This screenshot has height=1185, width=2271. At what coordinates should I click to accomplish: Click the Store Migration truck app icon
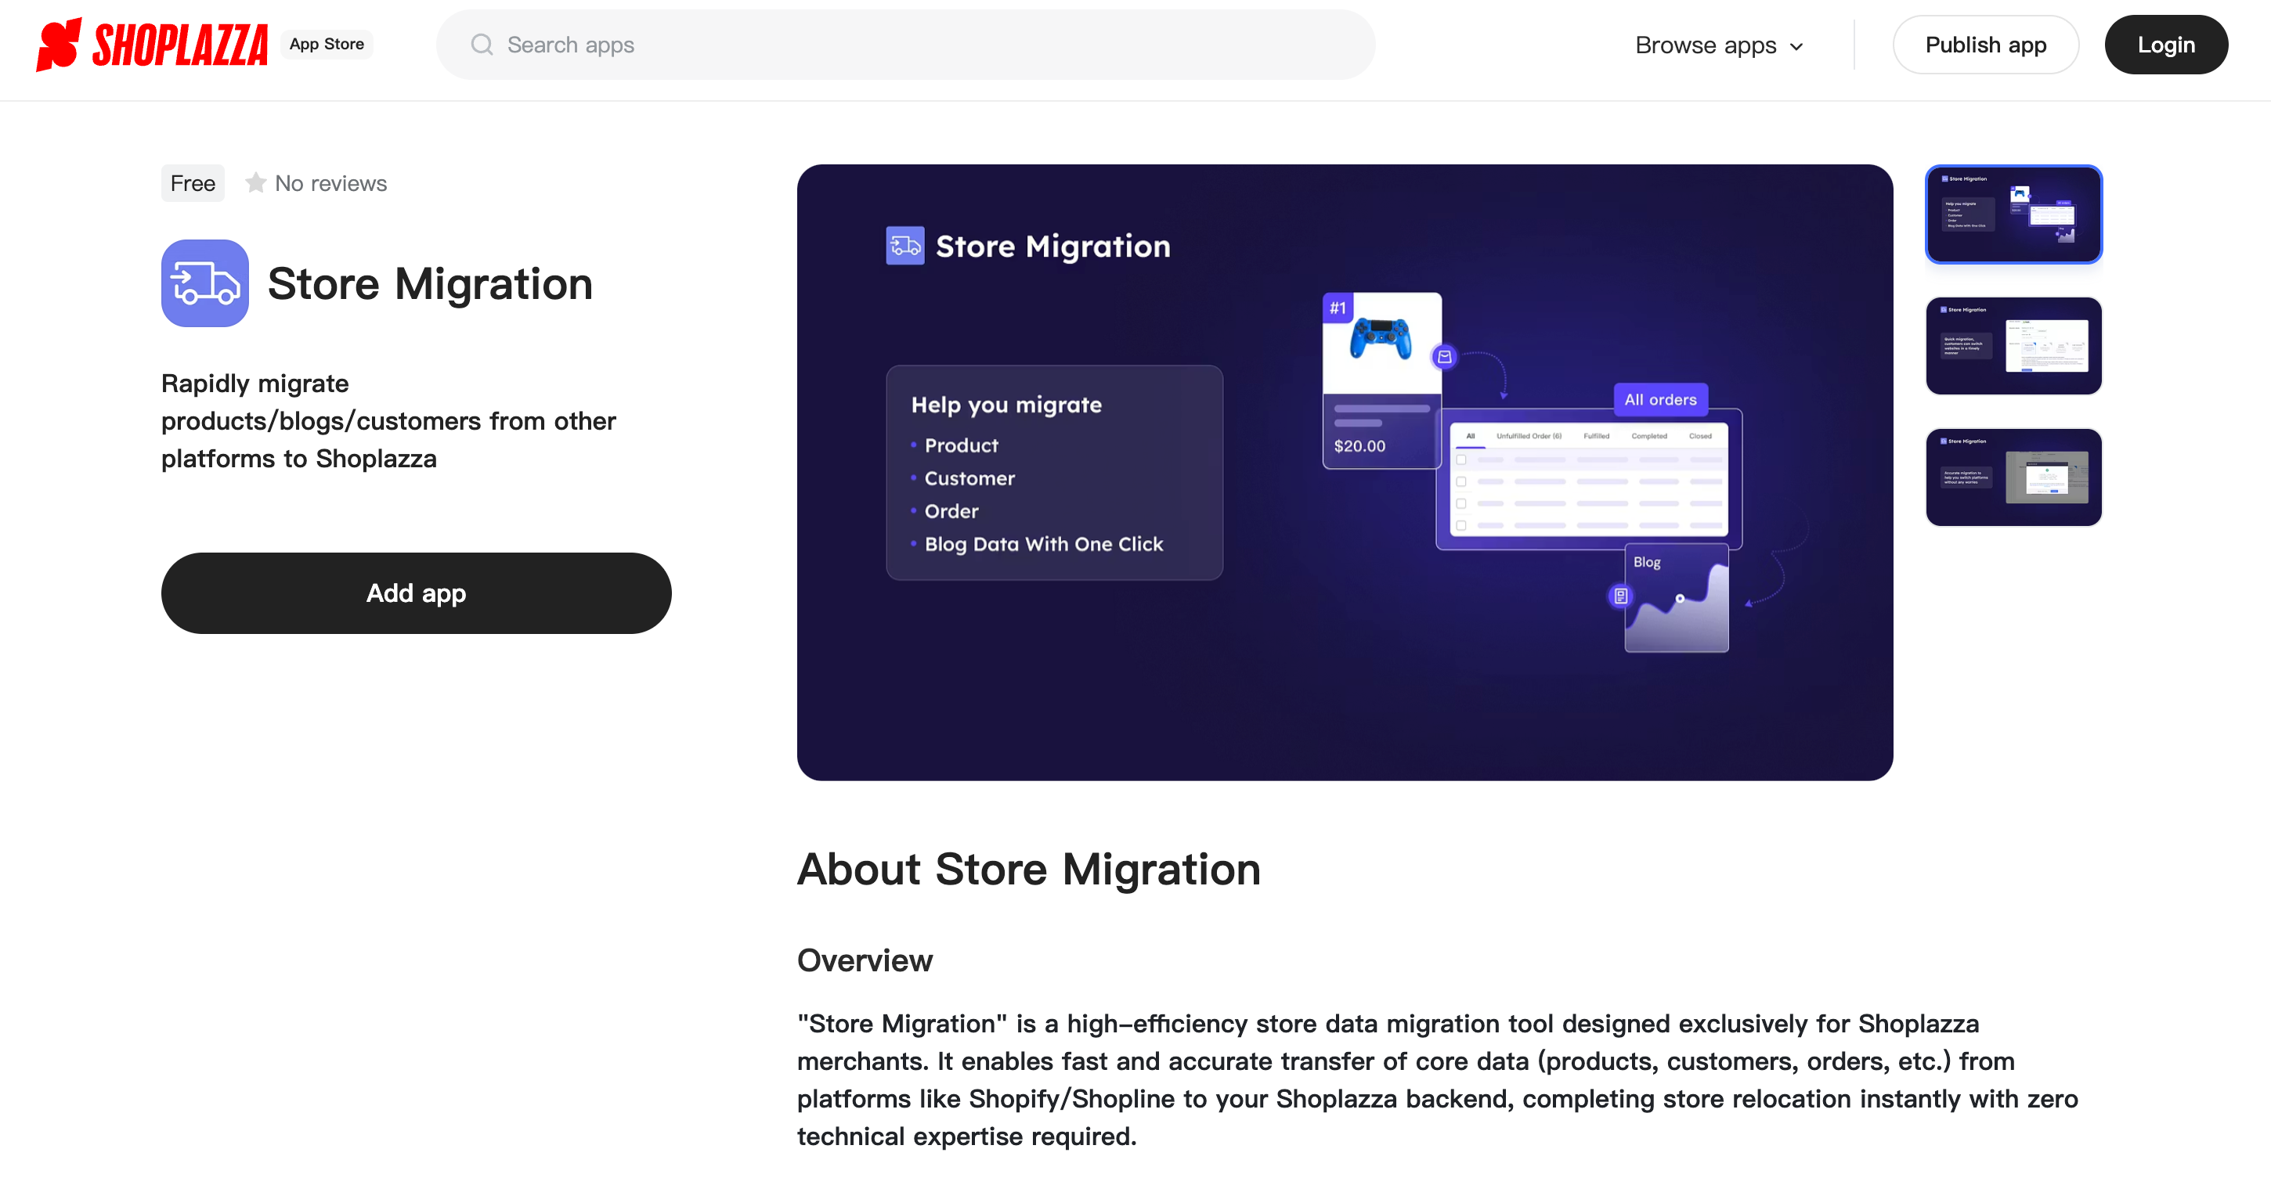[x=204, y=283]
